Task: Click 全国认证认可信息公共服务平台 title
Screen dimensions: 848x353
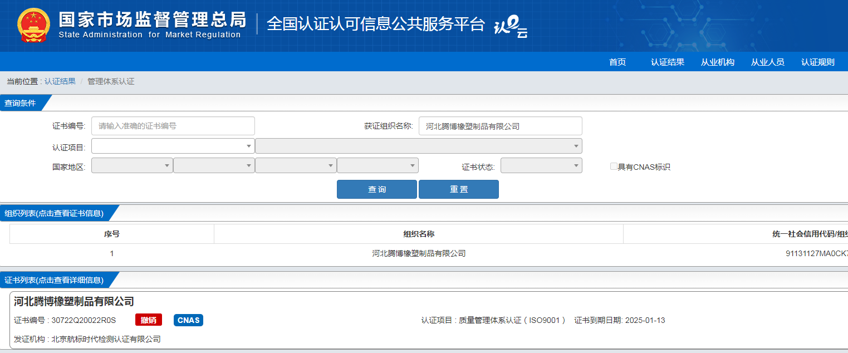Action: [x=376, y=24]
